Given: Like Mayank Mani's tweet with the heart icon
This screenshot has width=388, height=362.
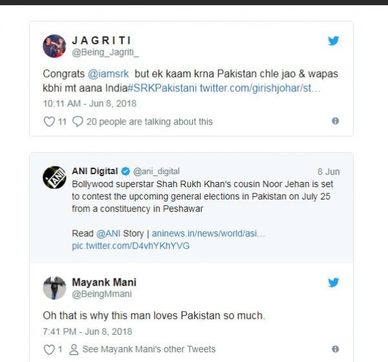Looking at the screenshot, I should [48, 350].
